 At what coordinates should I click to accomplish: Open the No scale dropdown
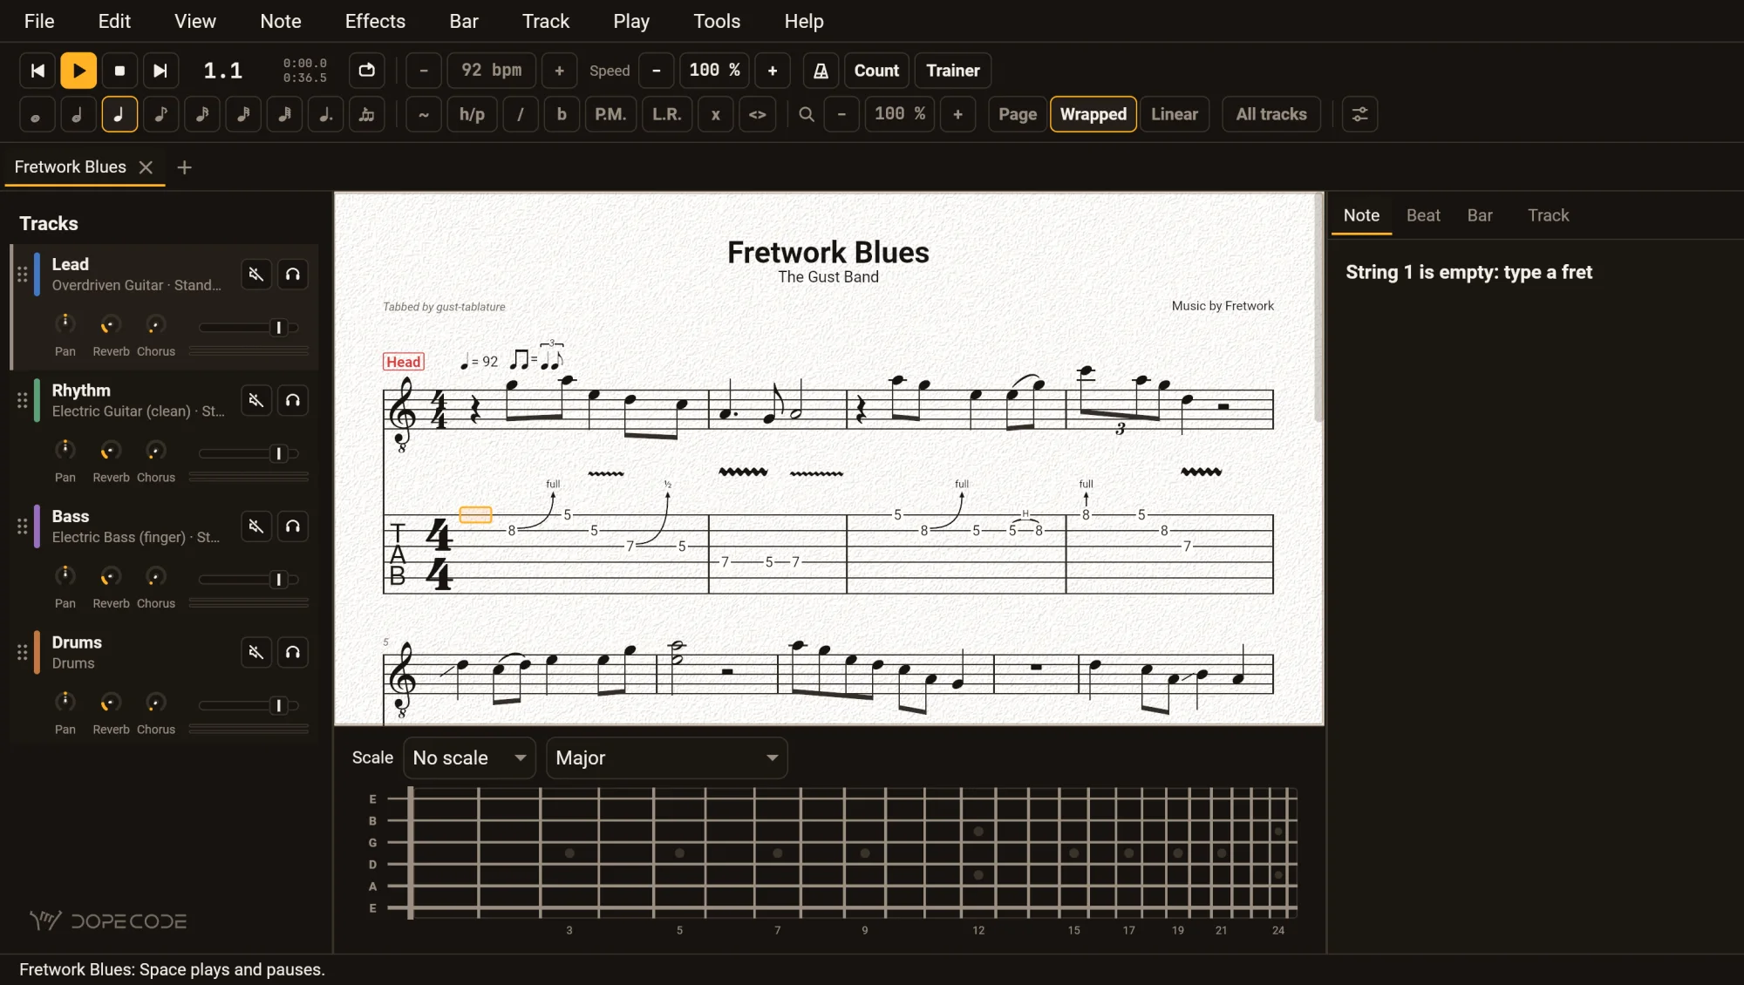click(469, 758)
